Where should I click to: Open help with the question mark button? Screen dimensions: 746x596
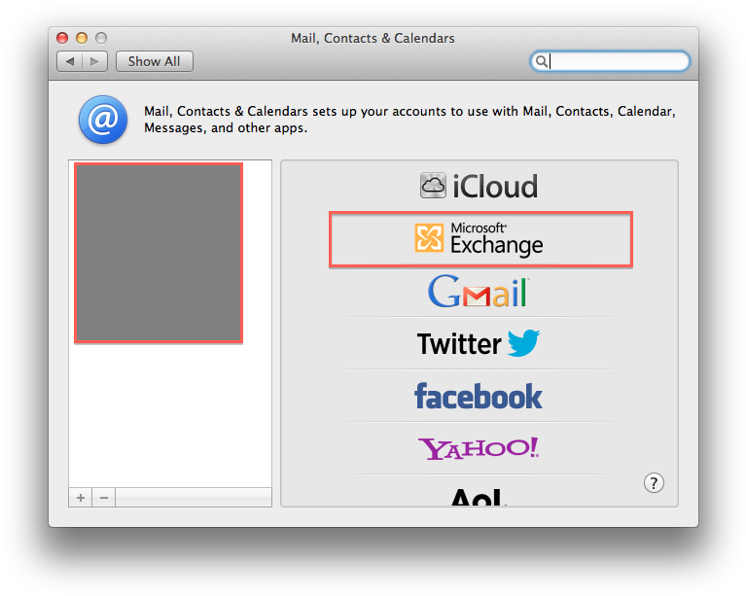pos(655,482)
